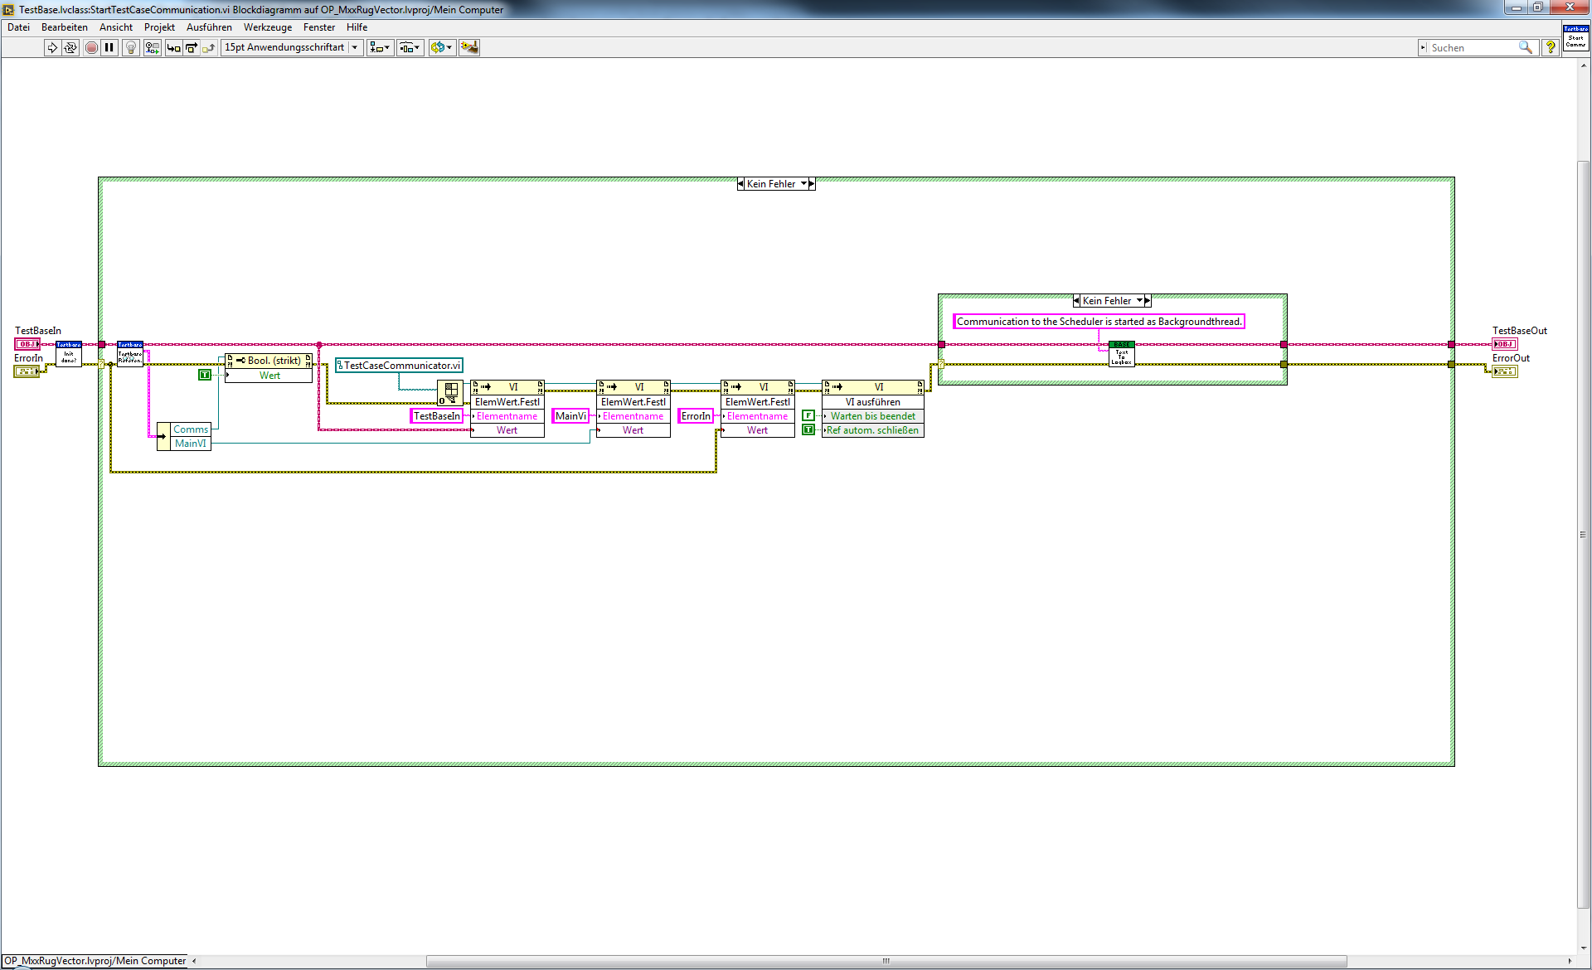Click the Abort Execution stop icon
1592x970 pixels.
click(91, 48)
